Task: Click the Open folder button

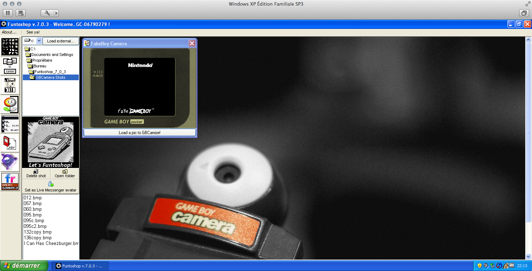Action: tap(65, 174)
